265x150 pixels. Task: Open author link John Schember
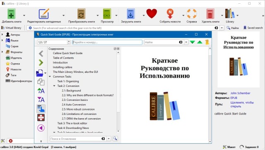coord(240,93)
